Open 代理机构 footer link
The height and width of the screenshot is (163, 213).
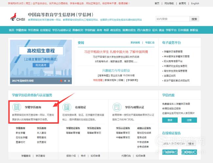click(126, 156)
